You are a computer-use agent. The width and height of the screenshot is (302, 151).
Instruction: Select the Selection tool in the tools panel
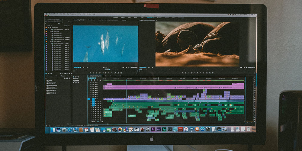pyautogui.click(x=74, y=77)
